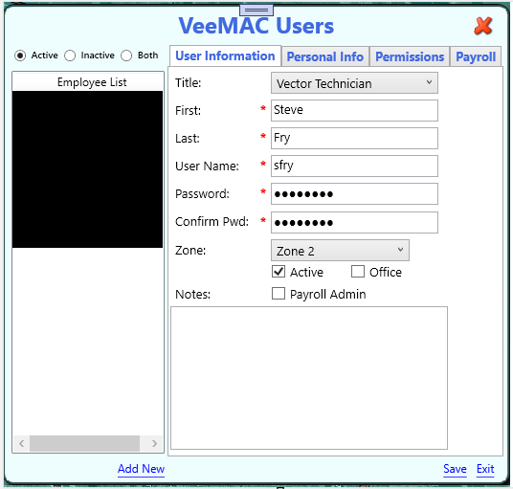
Task: Click into the Notes text area
Action: 309,378
